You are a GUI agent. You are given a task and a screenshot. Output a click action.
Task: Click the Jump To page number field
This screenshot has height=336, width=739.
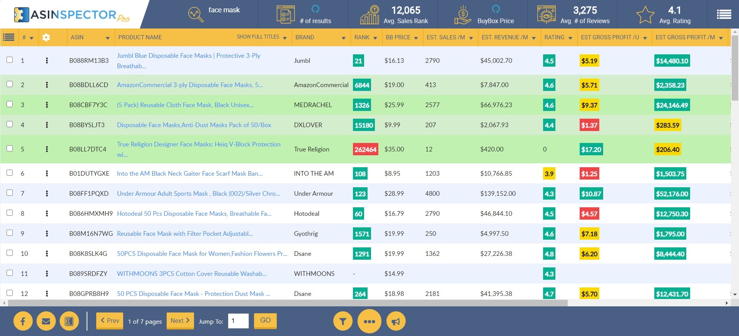coord(238,321)
